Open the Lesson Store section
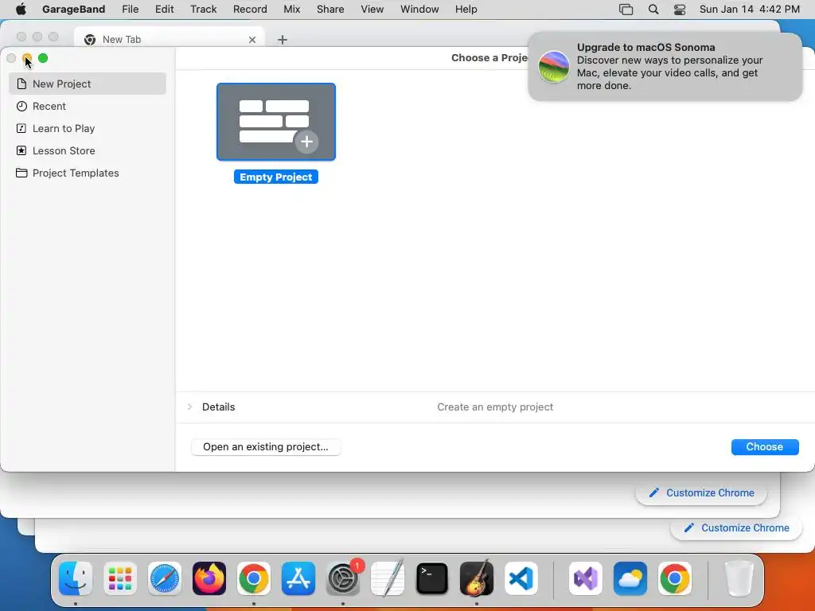Screen dimensions: 815x611 [x=88, y=150]
